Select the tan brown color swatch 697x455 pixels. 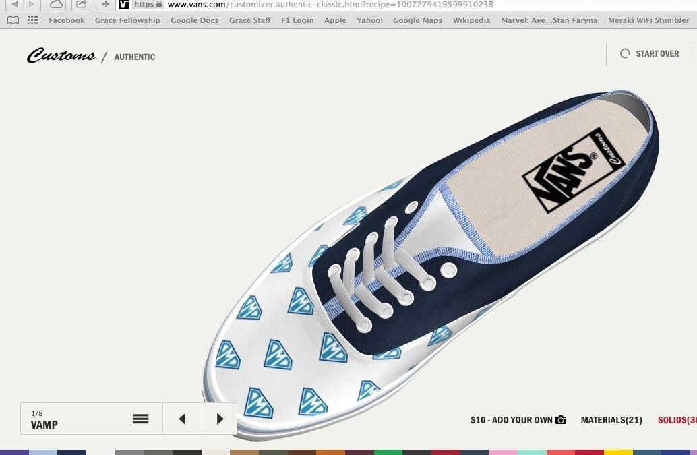click(x=245, y=452)
